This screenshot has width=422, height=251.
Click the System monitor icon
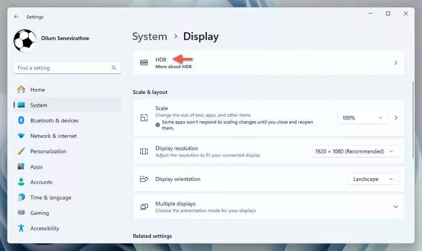[x=21, y=105]
